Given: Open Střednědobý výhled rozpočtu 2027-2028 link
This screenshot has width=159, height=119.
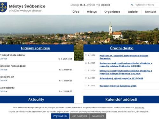Looking at the screenshot, I should tap(121, 78).
